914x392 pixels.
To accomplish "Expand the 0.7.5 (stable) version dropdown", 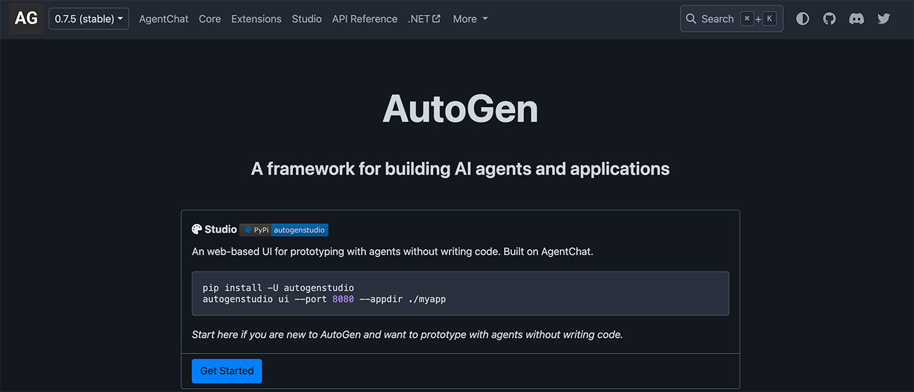I will point(89,19).
